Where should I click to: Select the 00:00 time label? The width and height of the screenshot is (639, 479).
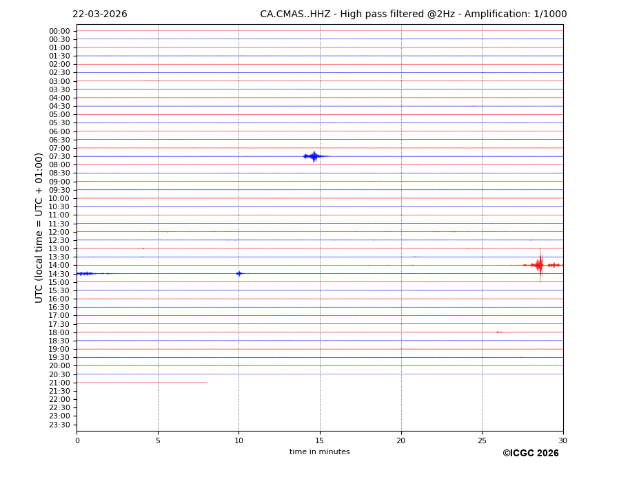pos(59,31)
